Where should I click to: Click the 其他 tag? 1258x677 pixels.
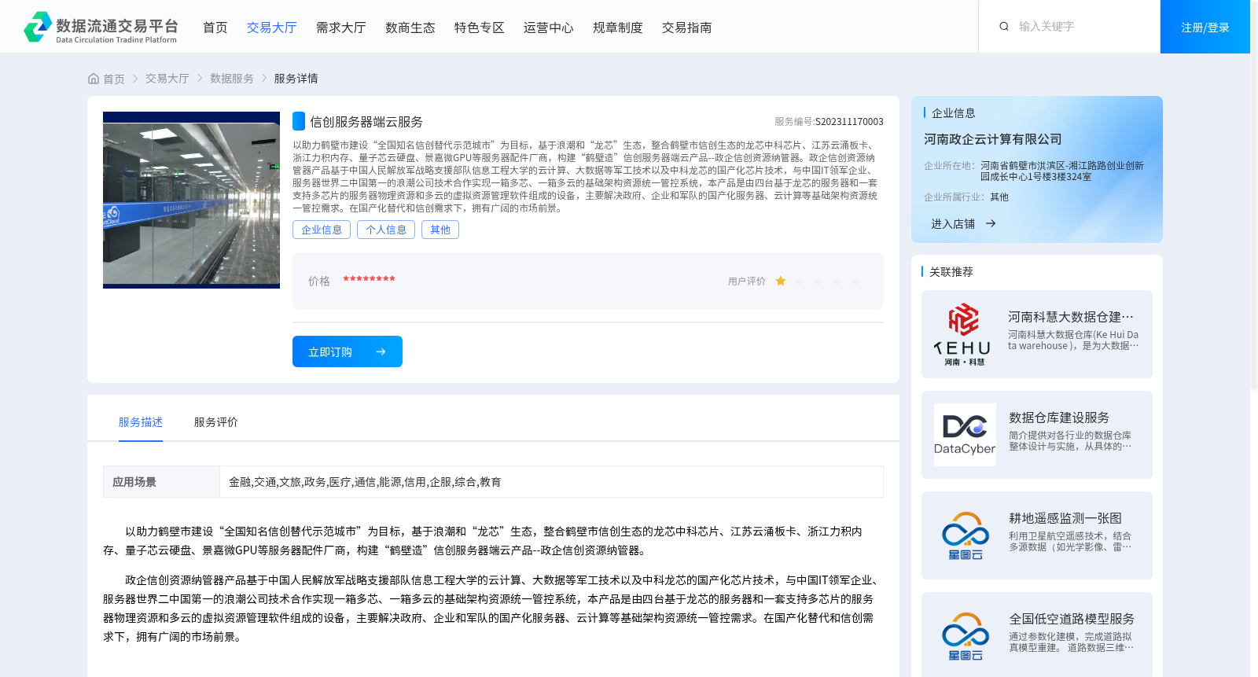click(440, 230)
